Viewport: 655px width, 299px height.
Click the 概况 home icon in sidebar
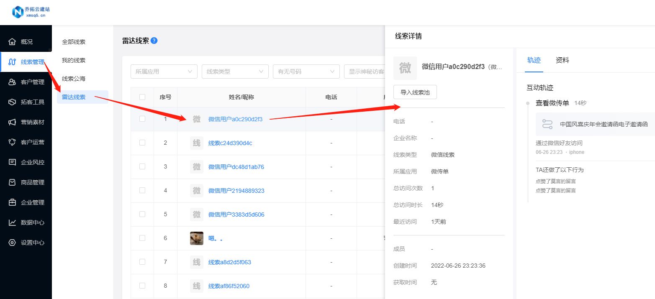coord(13,42)
